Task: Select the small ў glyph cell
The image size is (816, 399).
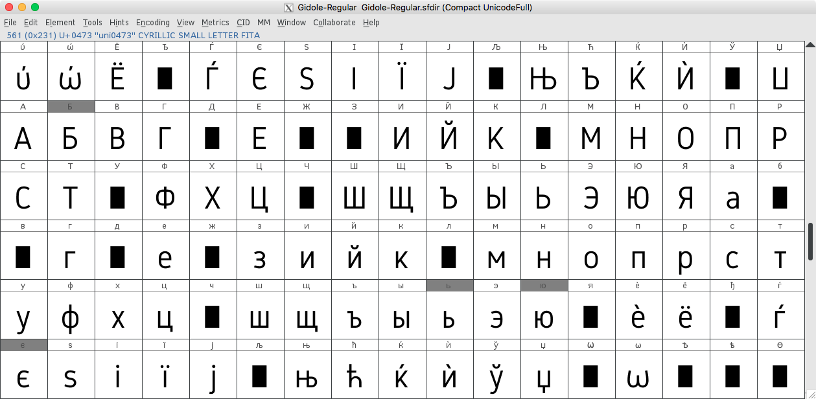Action: (x=496, y=375)
